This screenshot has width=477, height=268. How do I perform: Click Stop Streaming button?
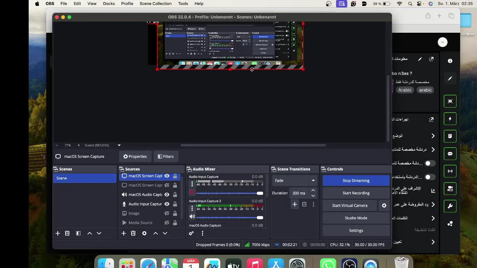point(356,181)
